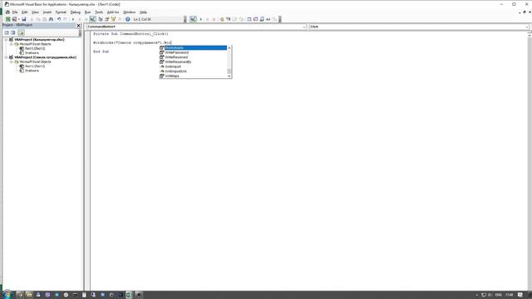532x299 pixels.
Task: Click the Step Into icon next to breakpoint
Action: (x=229, y=19)
